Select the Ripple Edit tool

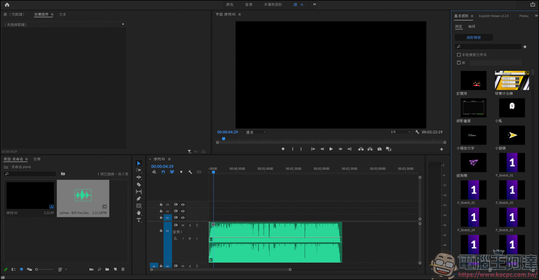(139, 177)
